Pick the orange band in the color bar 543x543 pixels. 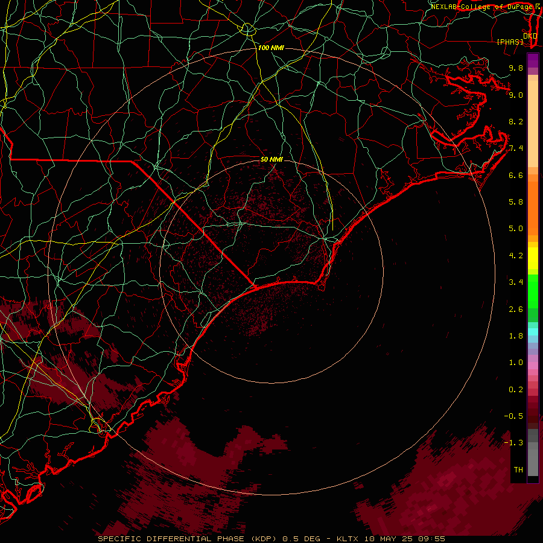[x=533, y=208]
